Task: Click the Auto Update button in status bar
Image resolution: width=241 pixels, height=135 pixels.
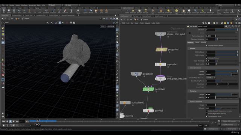Action: pyautogui.click(x=232, y=129)
